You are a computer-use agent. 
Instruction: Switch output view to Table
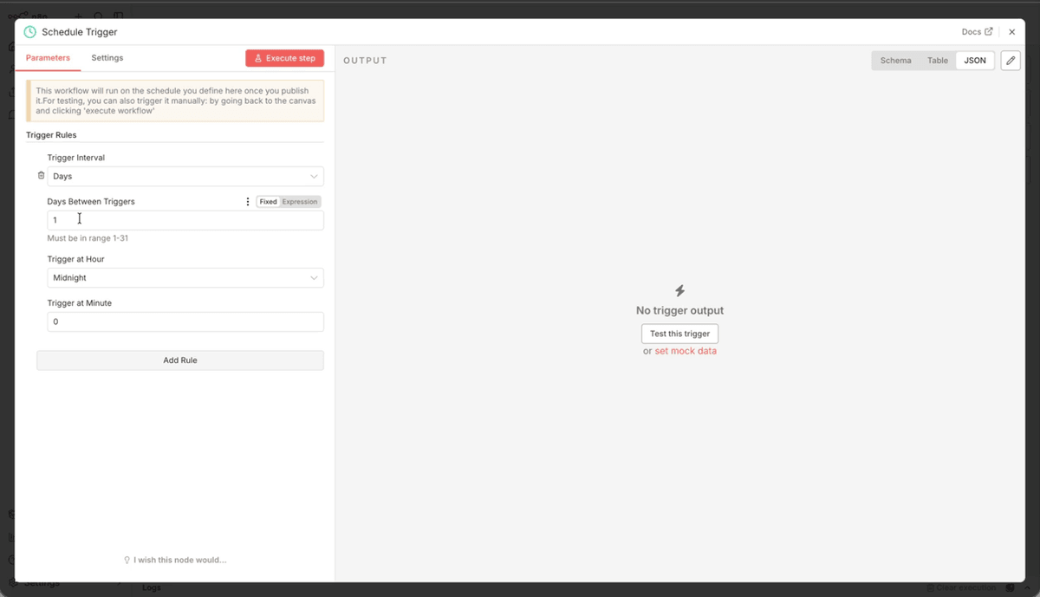[937, 60]
